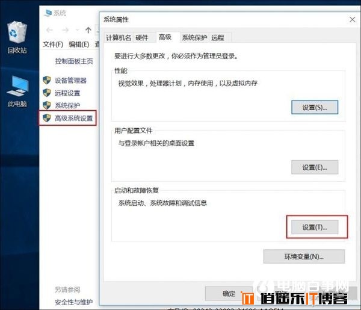Open recent locations dropdown arrow
Image resolution: width=361 pixels, height=310 pixels.
pyautogui.click(x=78, y=30)
